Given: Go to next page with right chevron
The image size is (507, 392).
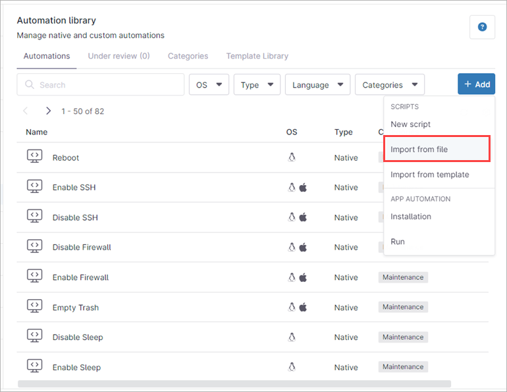Looking at the screenshot, I should [x=48, y=111].
